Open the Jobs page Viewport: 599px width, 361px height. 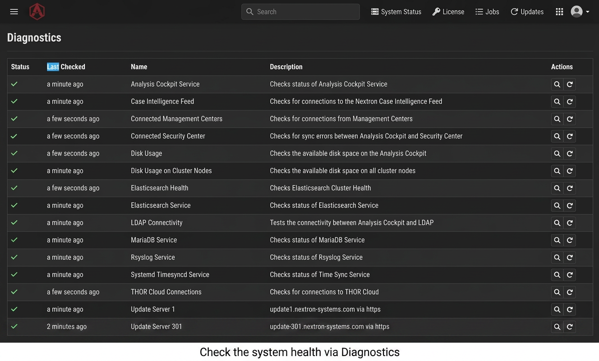tap(487, 12)
